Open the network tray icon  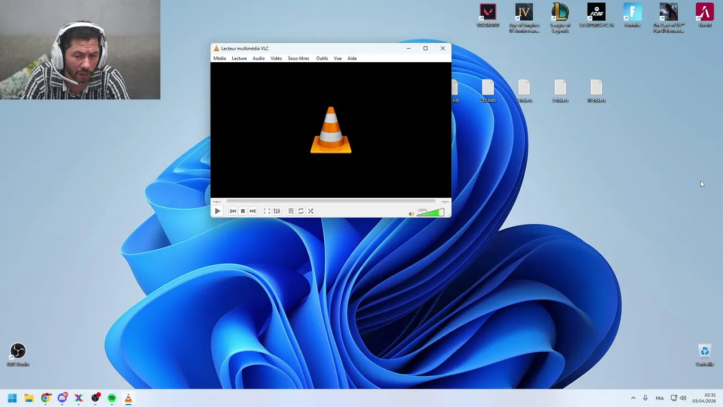(674, 398)
